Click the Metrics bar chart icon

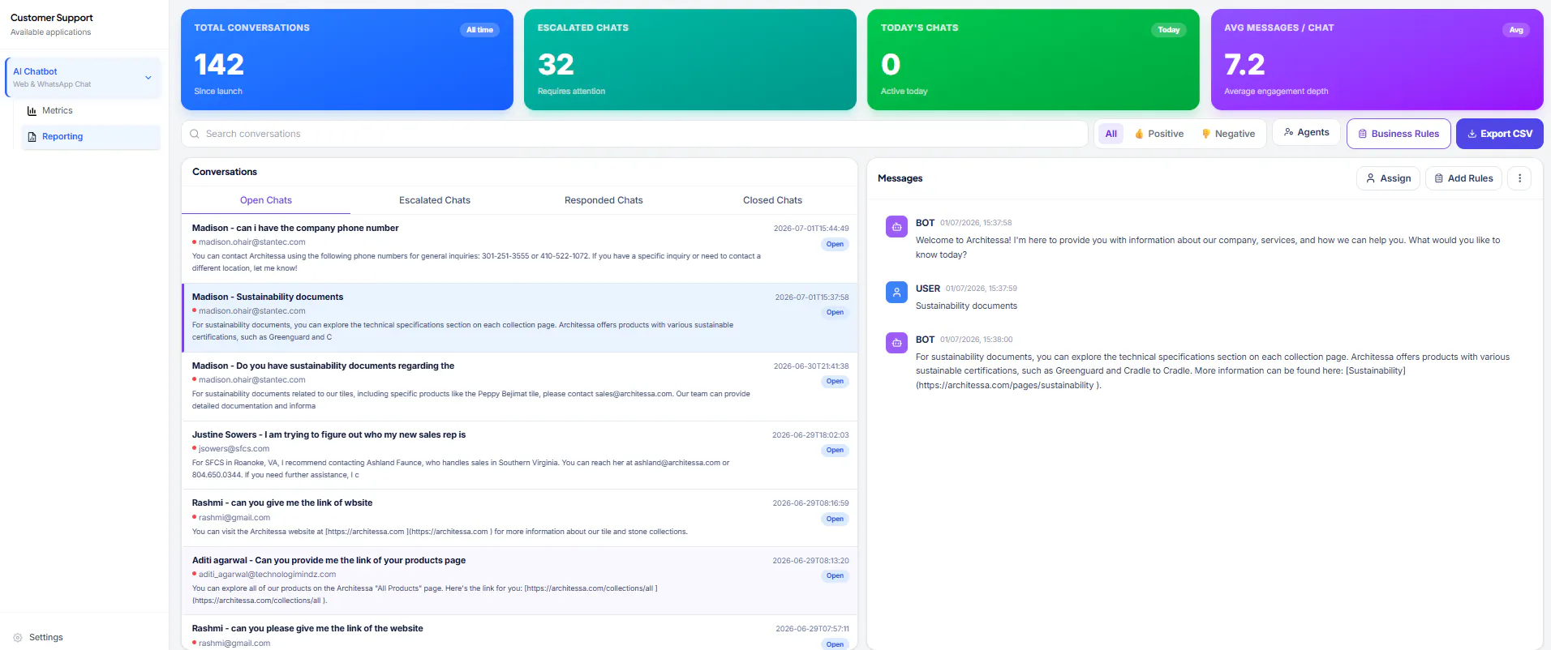32,110
